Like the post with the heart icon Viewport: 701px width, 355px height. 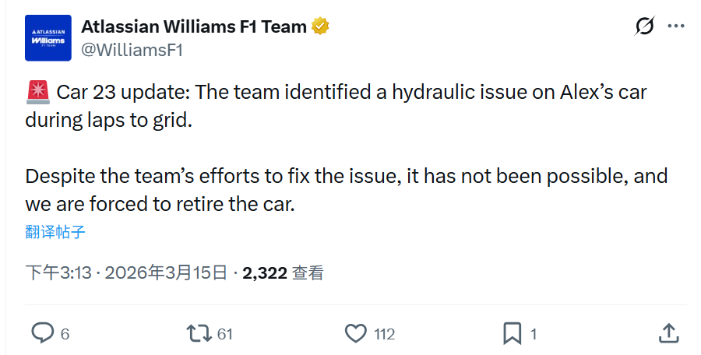click(356, 333)
